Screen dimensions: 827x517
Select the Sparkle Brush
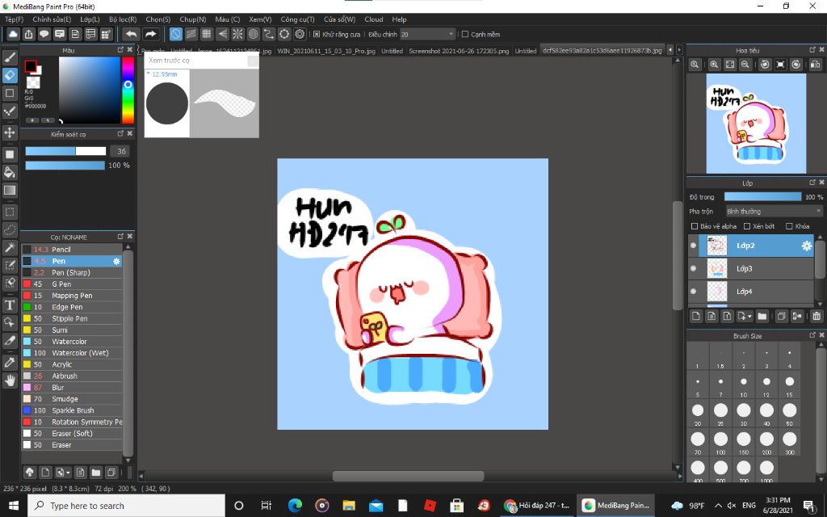tap(72, 410)
